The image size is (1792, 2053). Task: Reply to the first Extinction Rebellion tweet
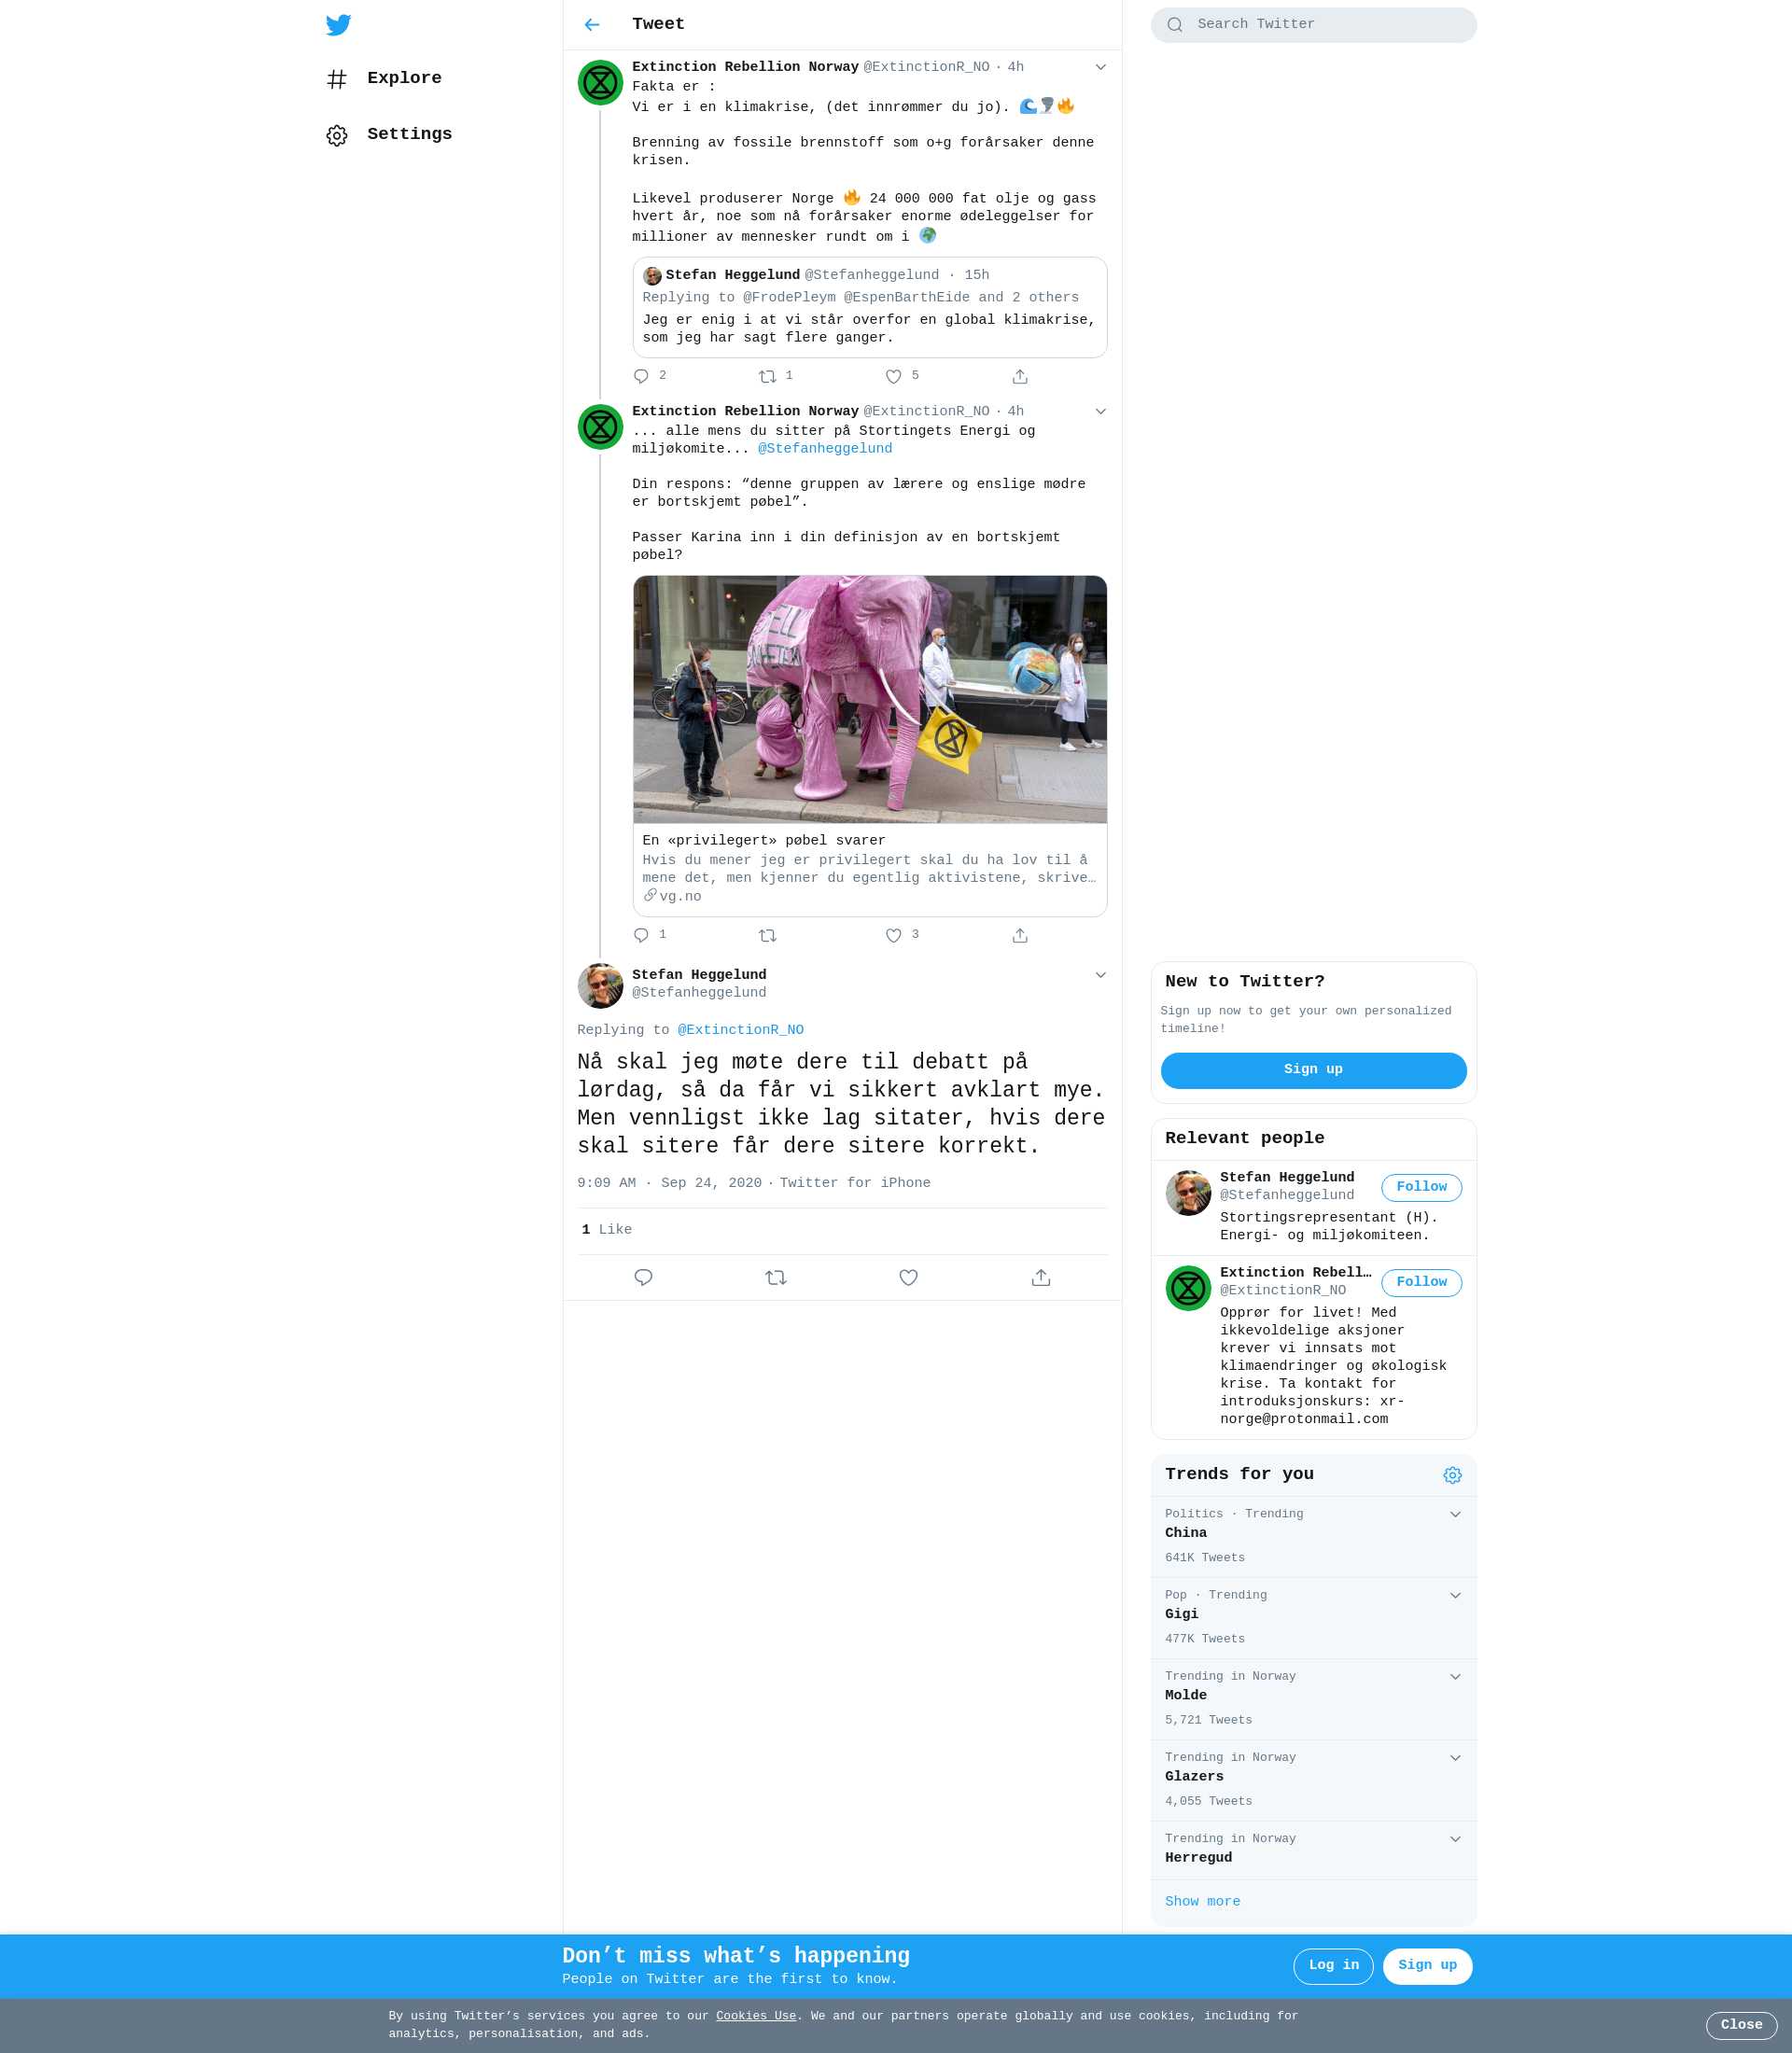pyautogui.click(x=642, y=376)
